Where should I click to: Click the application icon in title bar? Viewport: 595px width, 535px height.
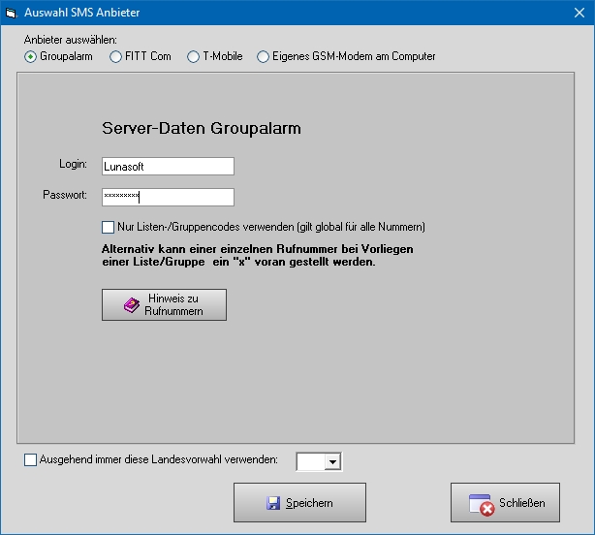tap(12, 13)
